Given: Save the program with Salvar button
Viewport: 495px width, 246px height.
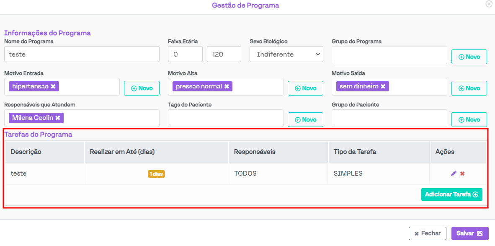Looking at the screenshot, I should tap(470, 233).
